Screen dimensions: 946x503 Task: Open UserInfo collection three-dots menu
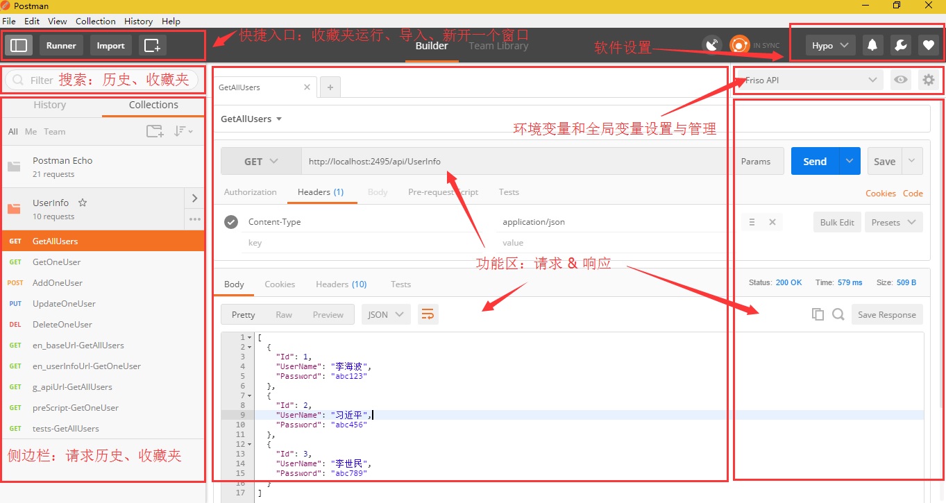click(x=195, y=219)
